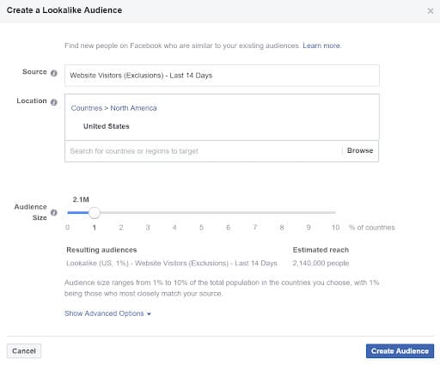Image resolution: width=440 pixels, height=365 pixels.
Task: Click the Create Audience button
Action: pos(400,351)
